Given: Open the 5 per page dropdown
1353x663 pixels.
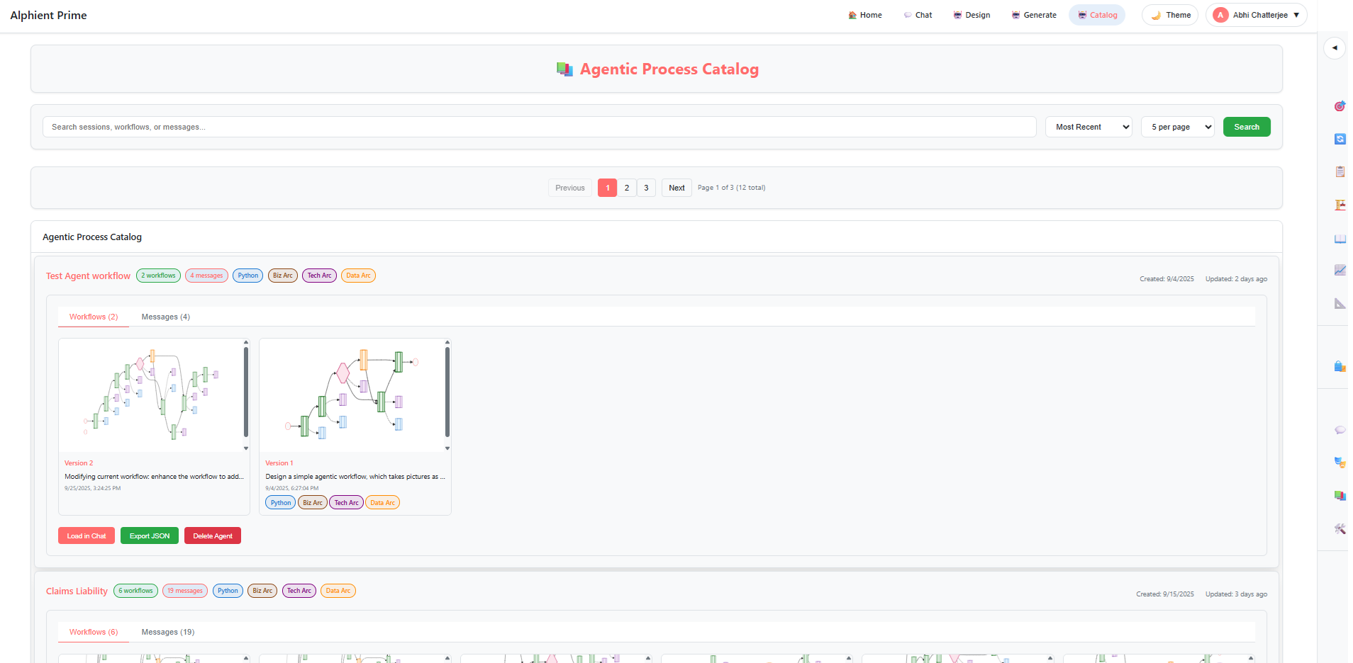Looking at the screenshot, I should coord(1177,127).
